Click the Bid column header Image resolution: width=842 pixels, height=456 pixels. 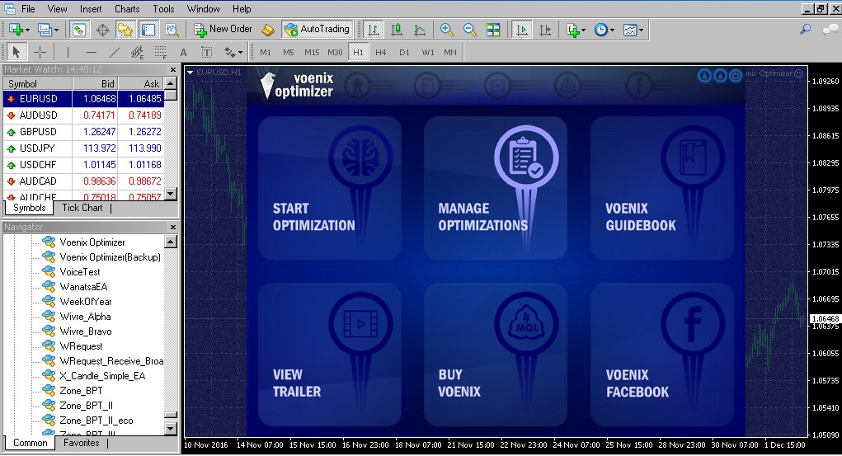(96, 84)
